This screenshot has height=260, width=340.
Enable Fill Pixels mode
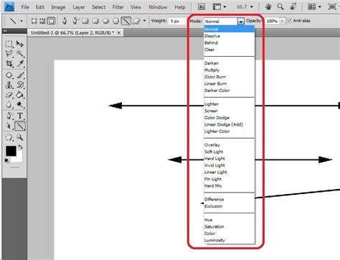click(51, 21)
